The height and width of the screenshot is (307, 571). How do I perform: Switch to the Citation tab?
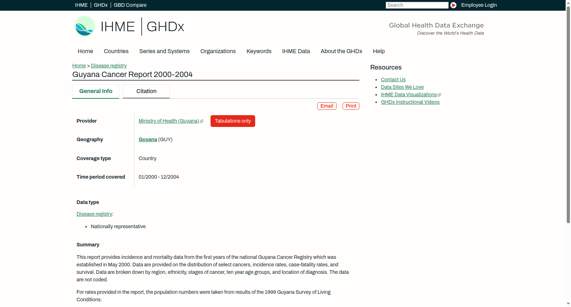tap(146, 91)
